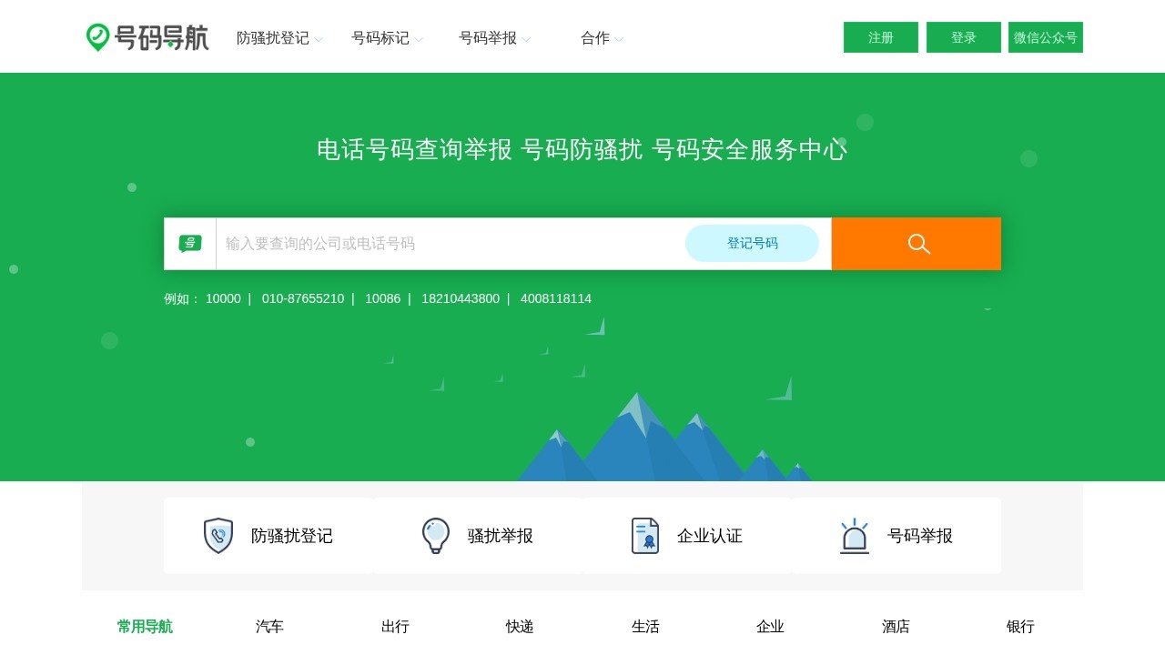Expand the 合作 dropdown in the navbar

(594, 38)
